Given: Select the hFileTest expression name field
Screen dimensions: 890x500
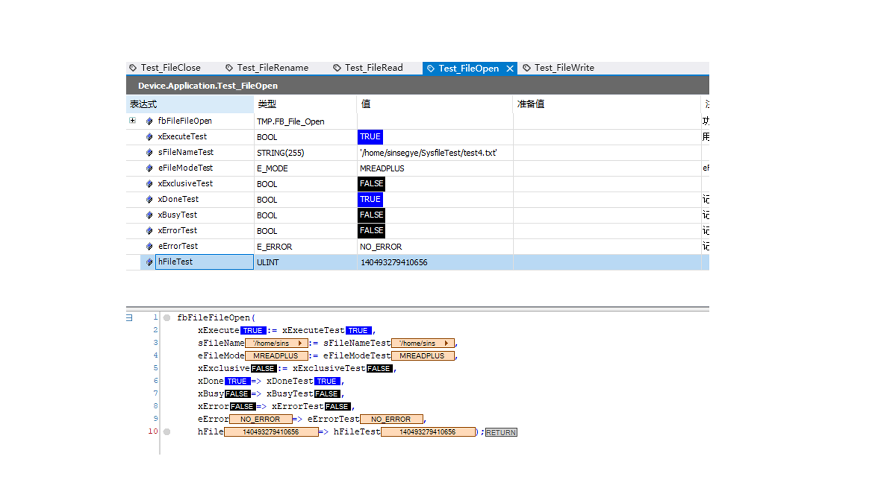Looking at the screenshot, I should (204, 262).
